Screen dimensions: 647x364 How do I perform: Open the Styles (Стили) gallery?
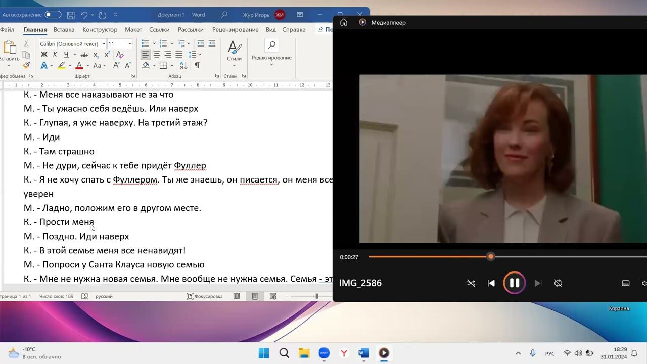[x=234, y=54]
